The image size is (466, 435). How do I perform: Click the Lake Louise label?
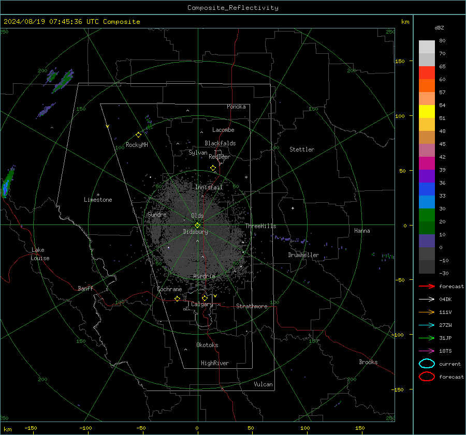40,254
